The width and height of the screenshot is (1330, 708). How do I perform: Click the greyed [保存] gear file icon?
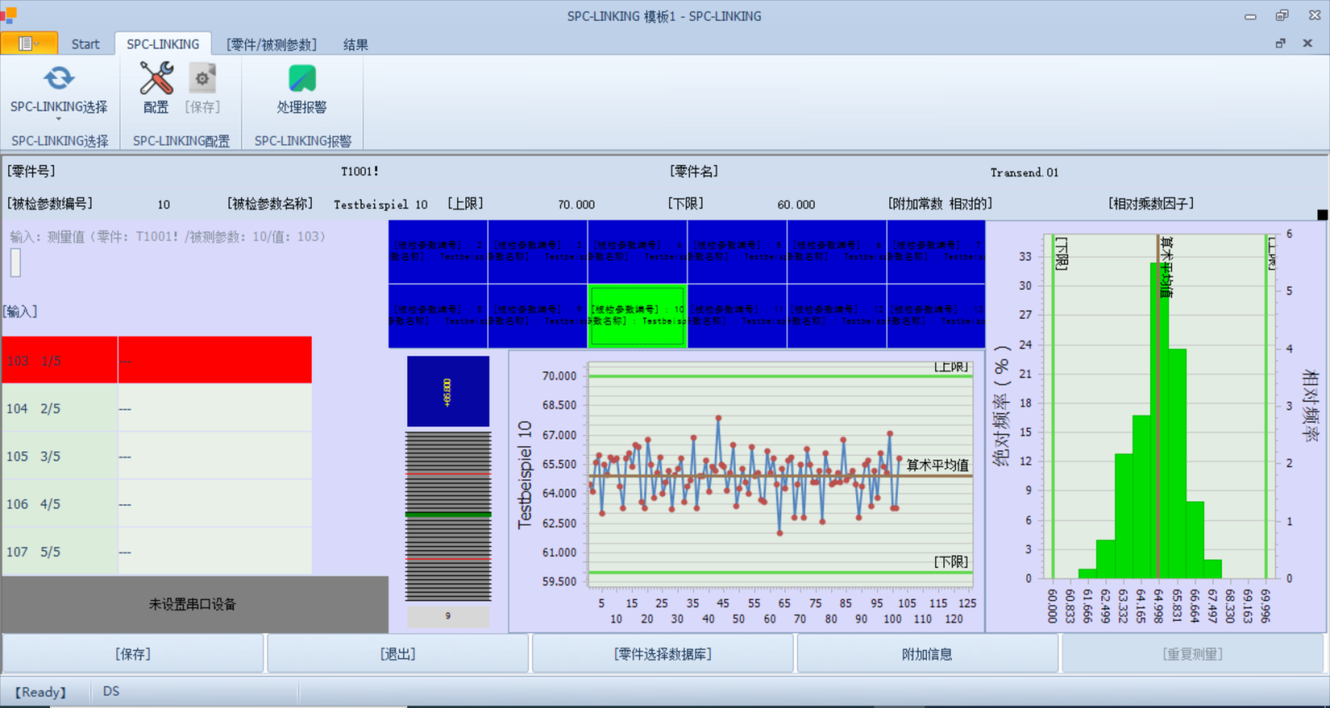(202, 79)
